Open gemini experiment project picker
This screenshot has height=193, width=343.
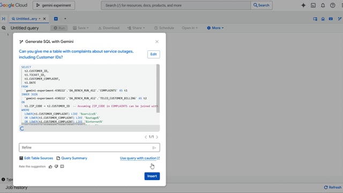pos(54,5)
